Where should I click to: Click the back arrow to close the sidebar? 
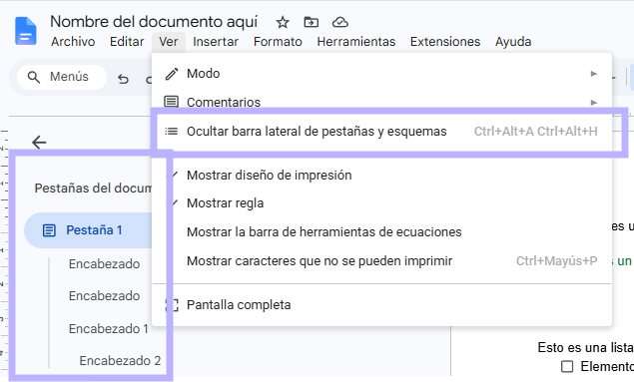pyautogui.click(x=39, y=143)
